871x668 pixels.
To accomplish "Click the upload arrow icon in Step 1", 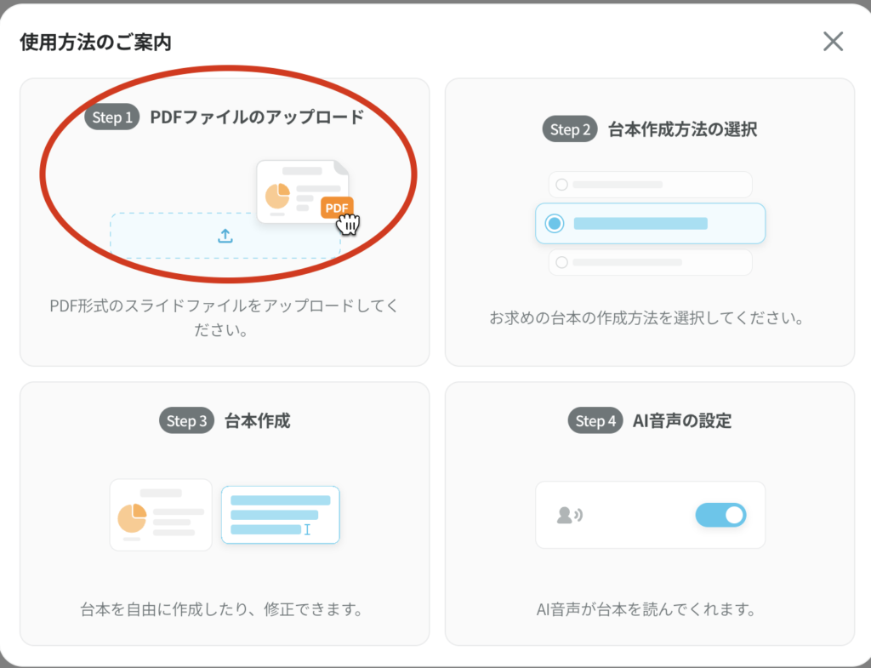I will coord(225,236).
